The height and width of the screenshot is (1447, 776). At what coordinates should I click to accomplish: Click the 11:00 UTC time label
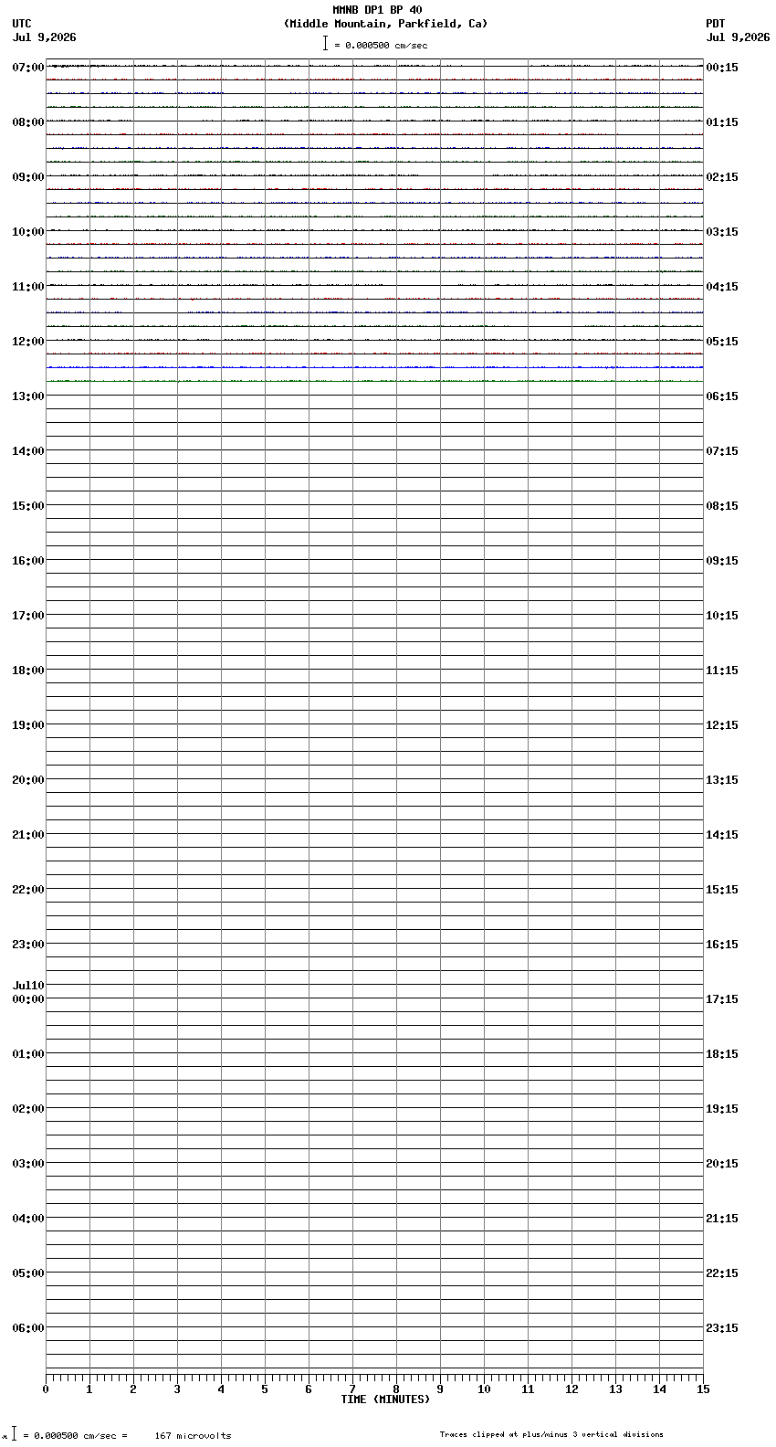pos(28,287)
